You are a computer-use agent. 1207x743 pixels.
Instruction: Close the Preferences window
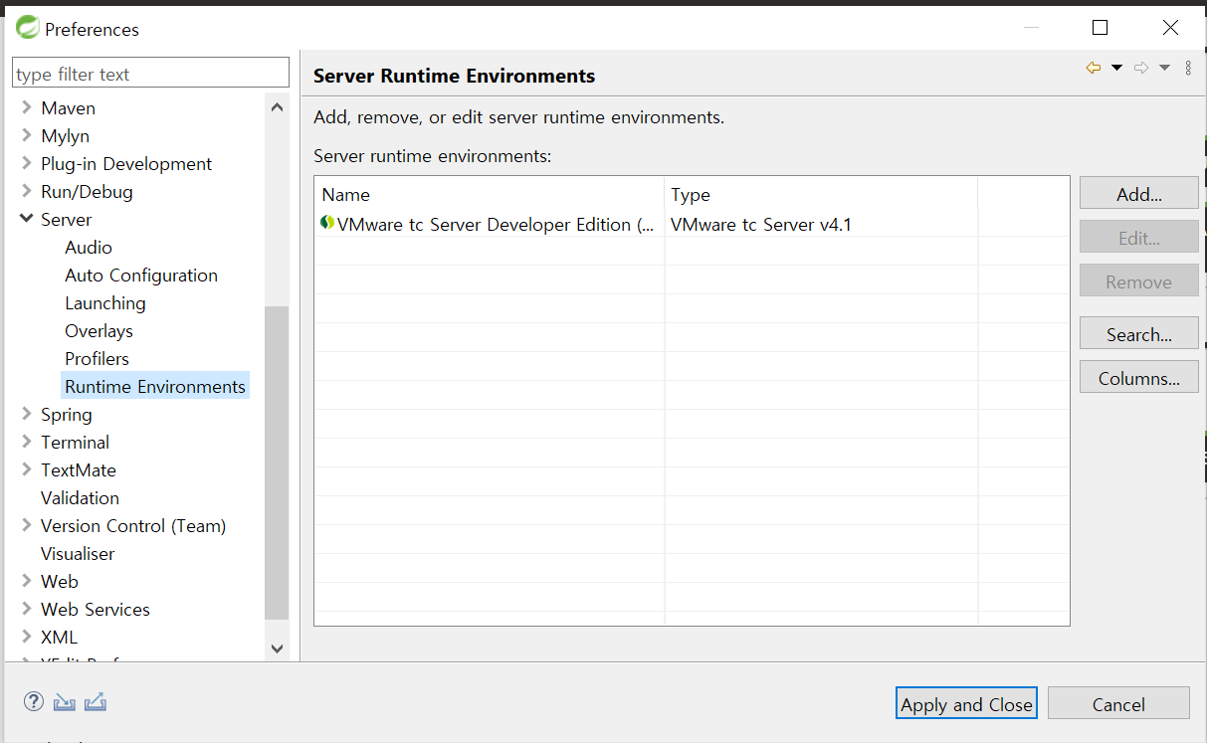click(x=1170, y=28)
